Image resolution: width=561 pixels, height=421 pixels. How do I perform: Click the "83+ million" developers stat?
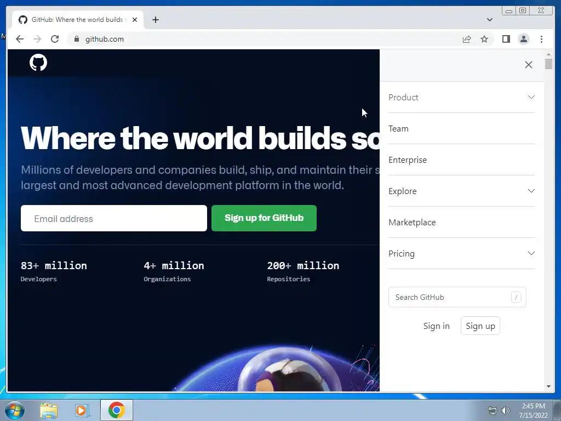(54, 265)
